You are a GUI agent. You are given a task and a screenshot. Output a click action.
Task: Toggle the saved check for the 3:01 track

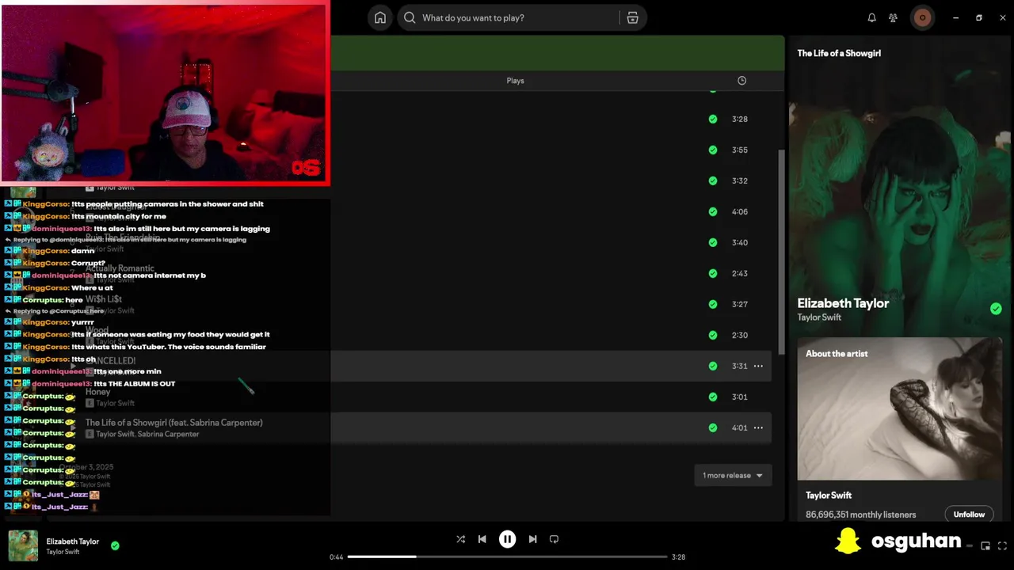pos(713,397)
